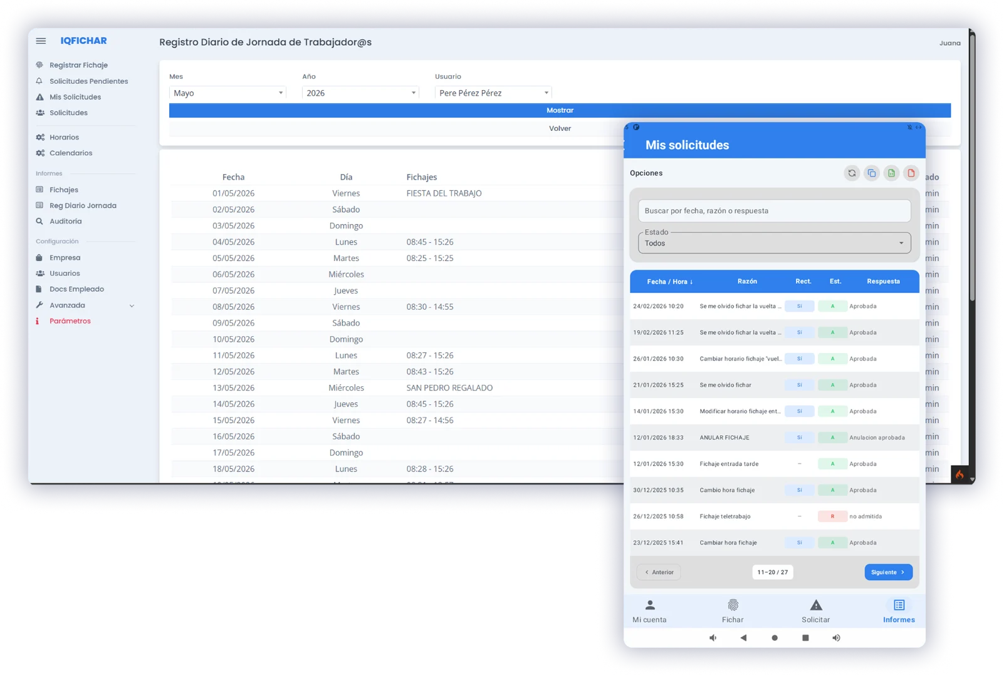This screenshot has width=1004, height=676.
Task: Click the SAN PEDRO REGALADO cell
Action: (x=449, y=388)
